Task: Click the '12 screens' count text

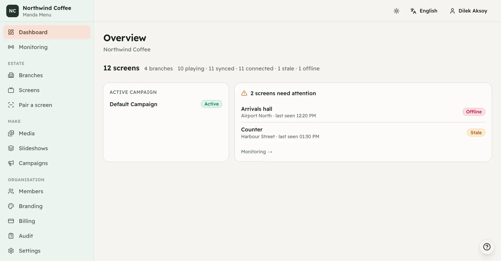Action: [121, 68]
